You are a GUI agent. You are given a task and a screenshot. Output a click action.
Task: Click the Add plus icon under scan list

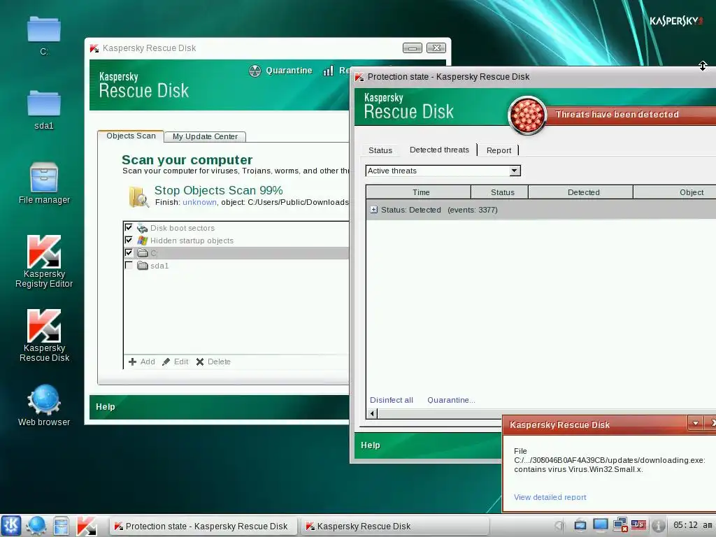point(132,361)
